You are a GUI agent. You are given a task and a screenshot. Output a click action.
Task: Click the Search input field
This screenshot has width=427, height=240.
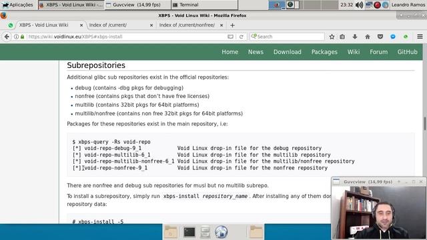(x=287, y=37)
